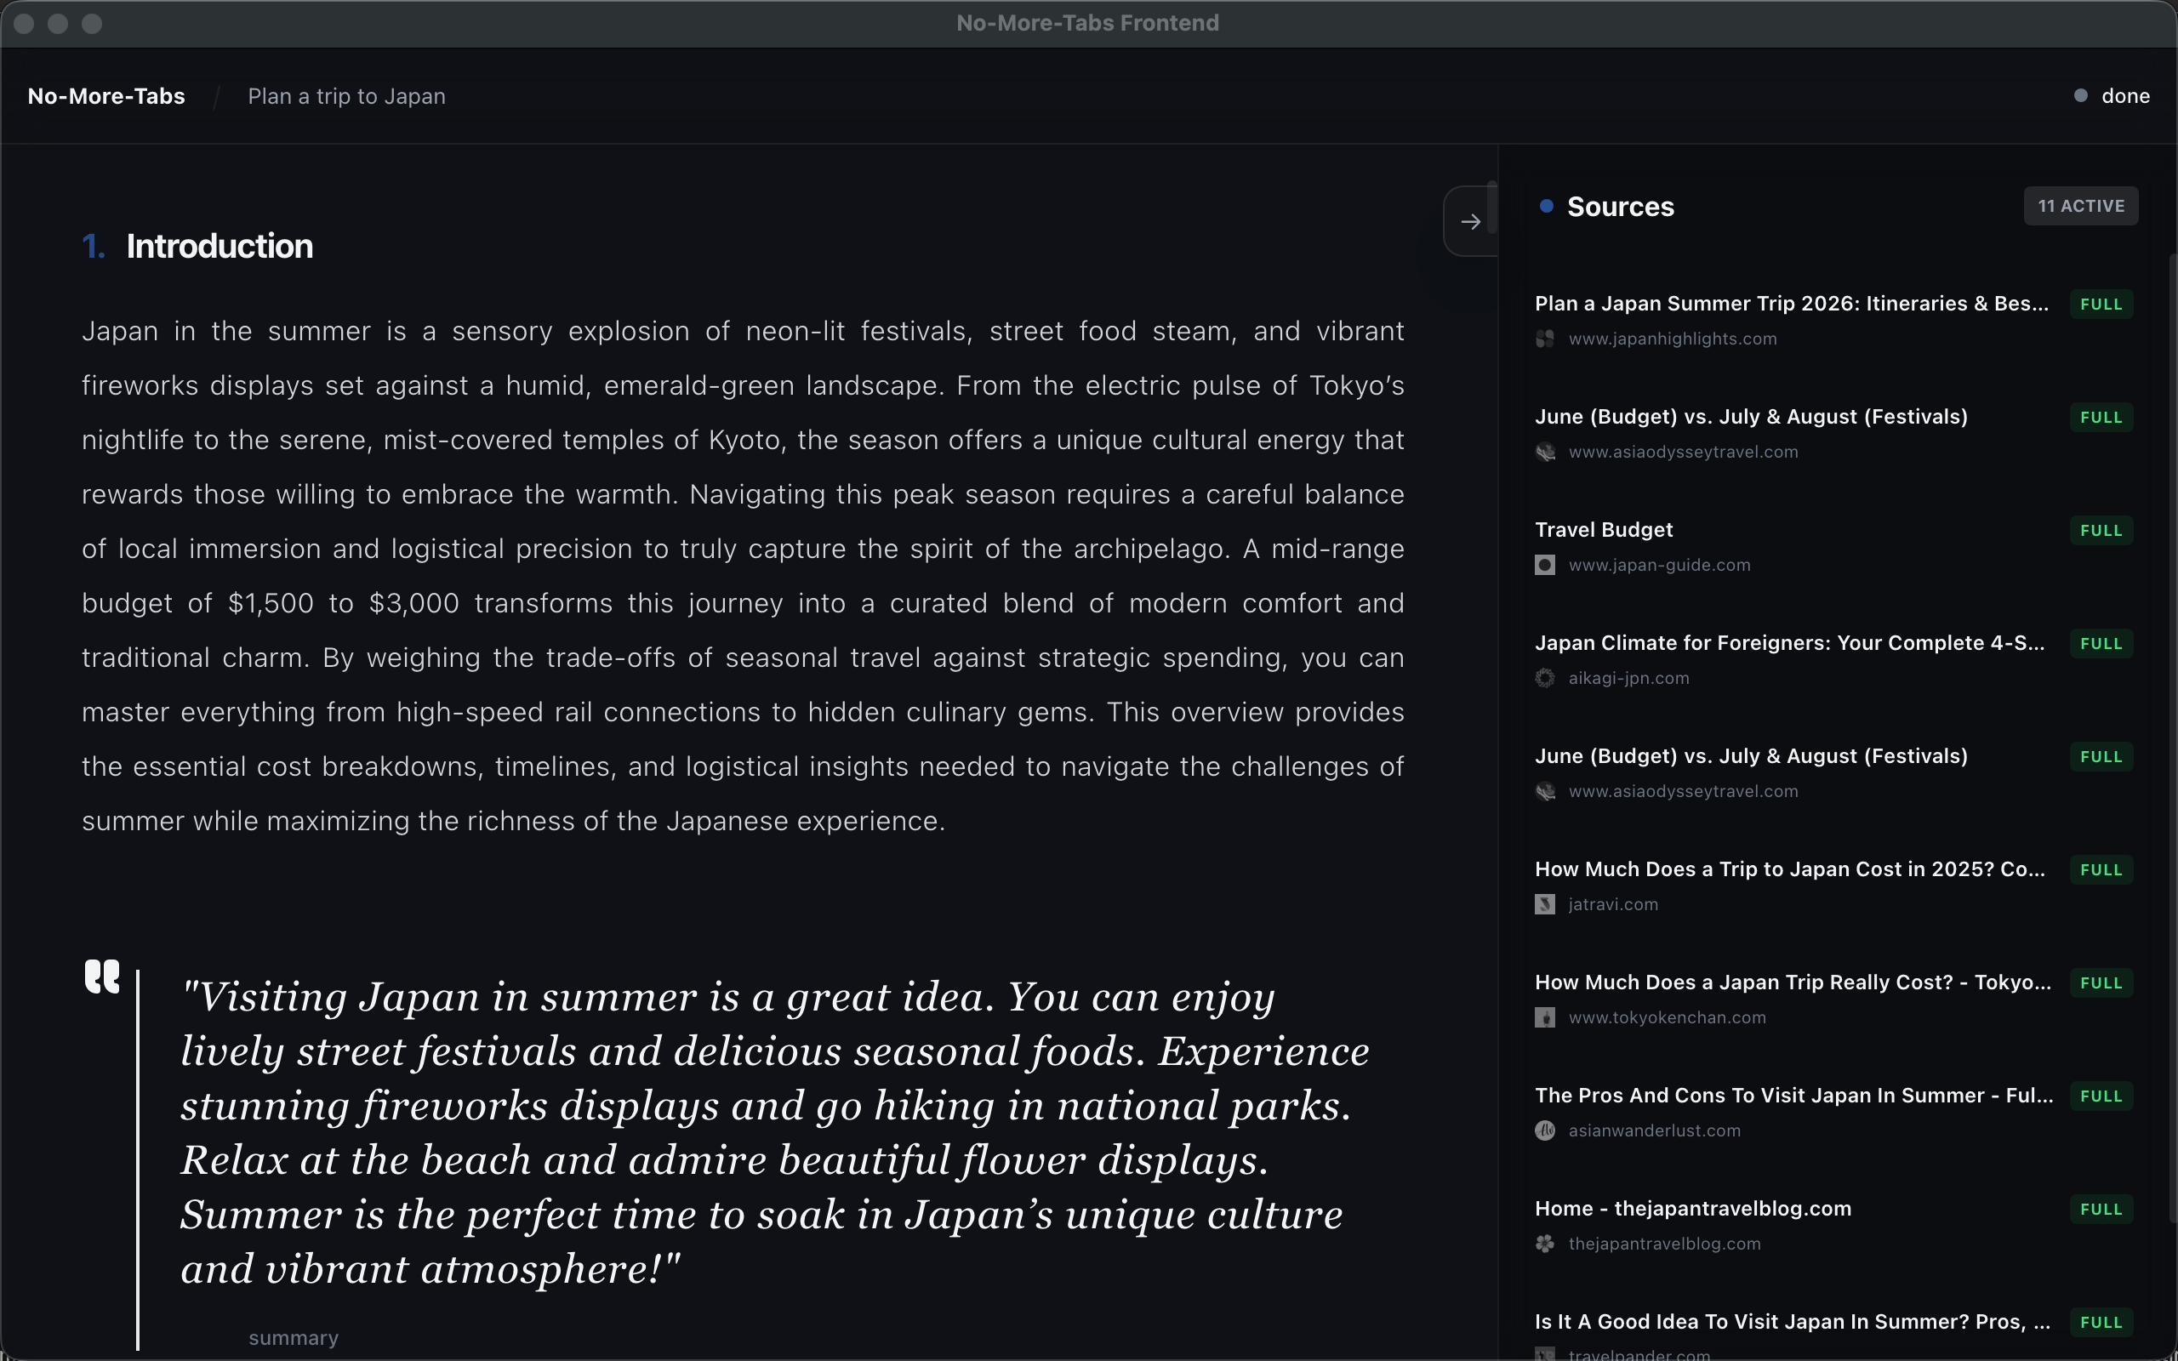Viewport: 2178px width, 1361px height.
Task: Click the thejapantravelblog.com favicon icon
Action: [1544, 1244]
